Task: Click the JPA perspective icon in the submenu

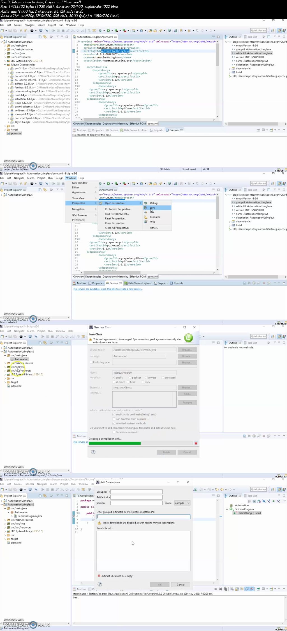Action: point(146,212)
